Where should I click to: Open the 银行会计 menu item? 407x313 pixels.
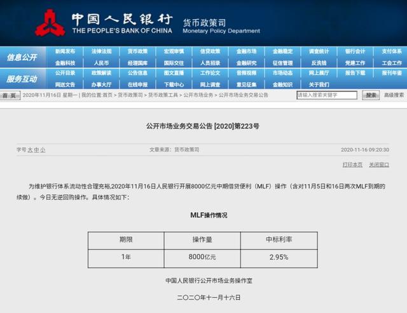coord(355,51)
